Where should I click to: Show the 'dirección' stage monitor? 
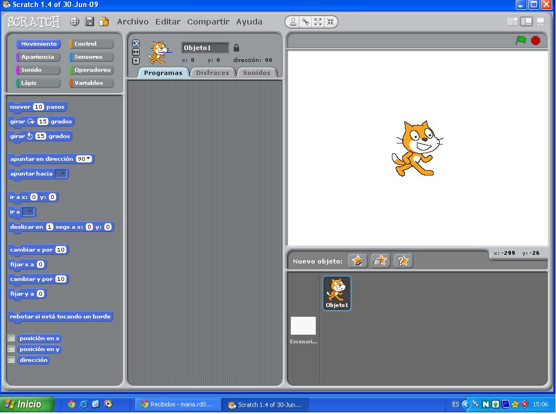pyautogui.click(x=11, y=360)
